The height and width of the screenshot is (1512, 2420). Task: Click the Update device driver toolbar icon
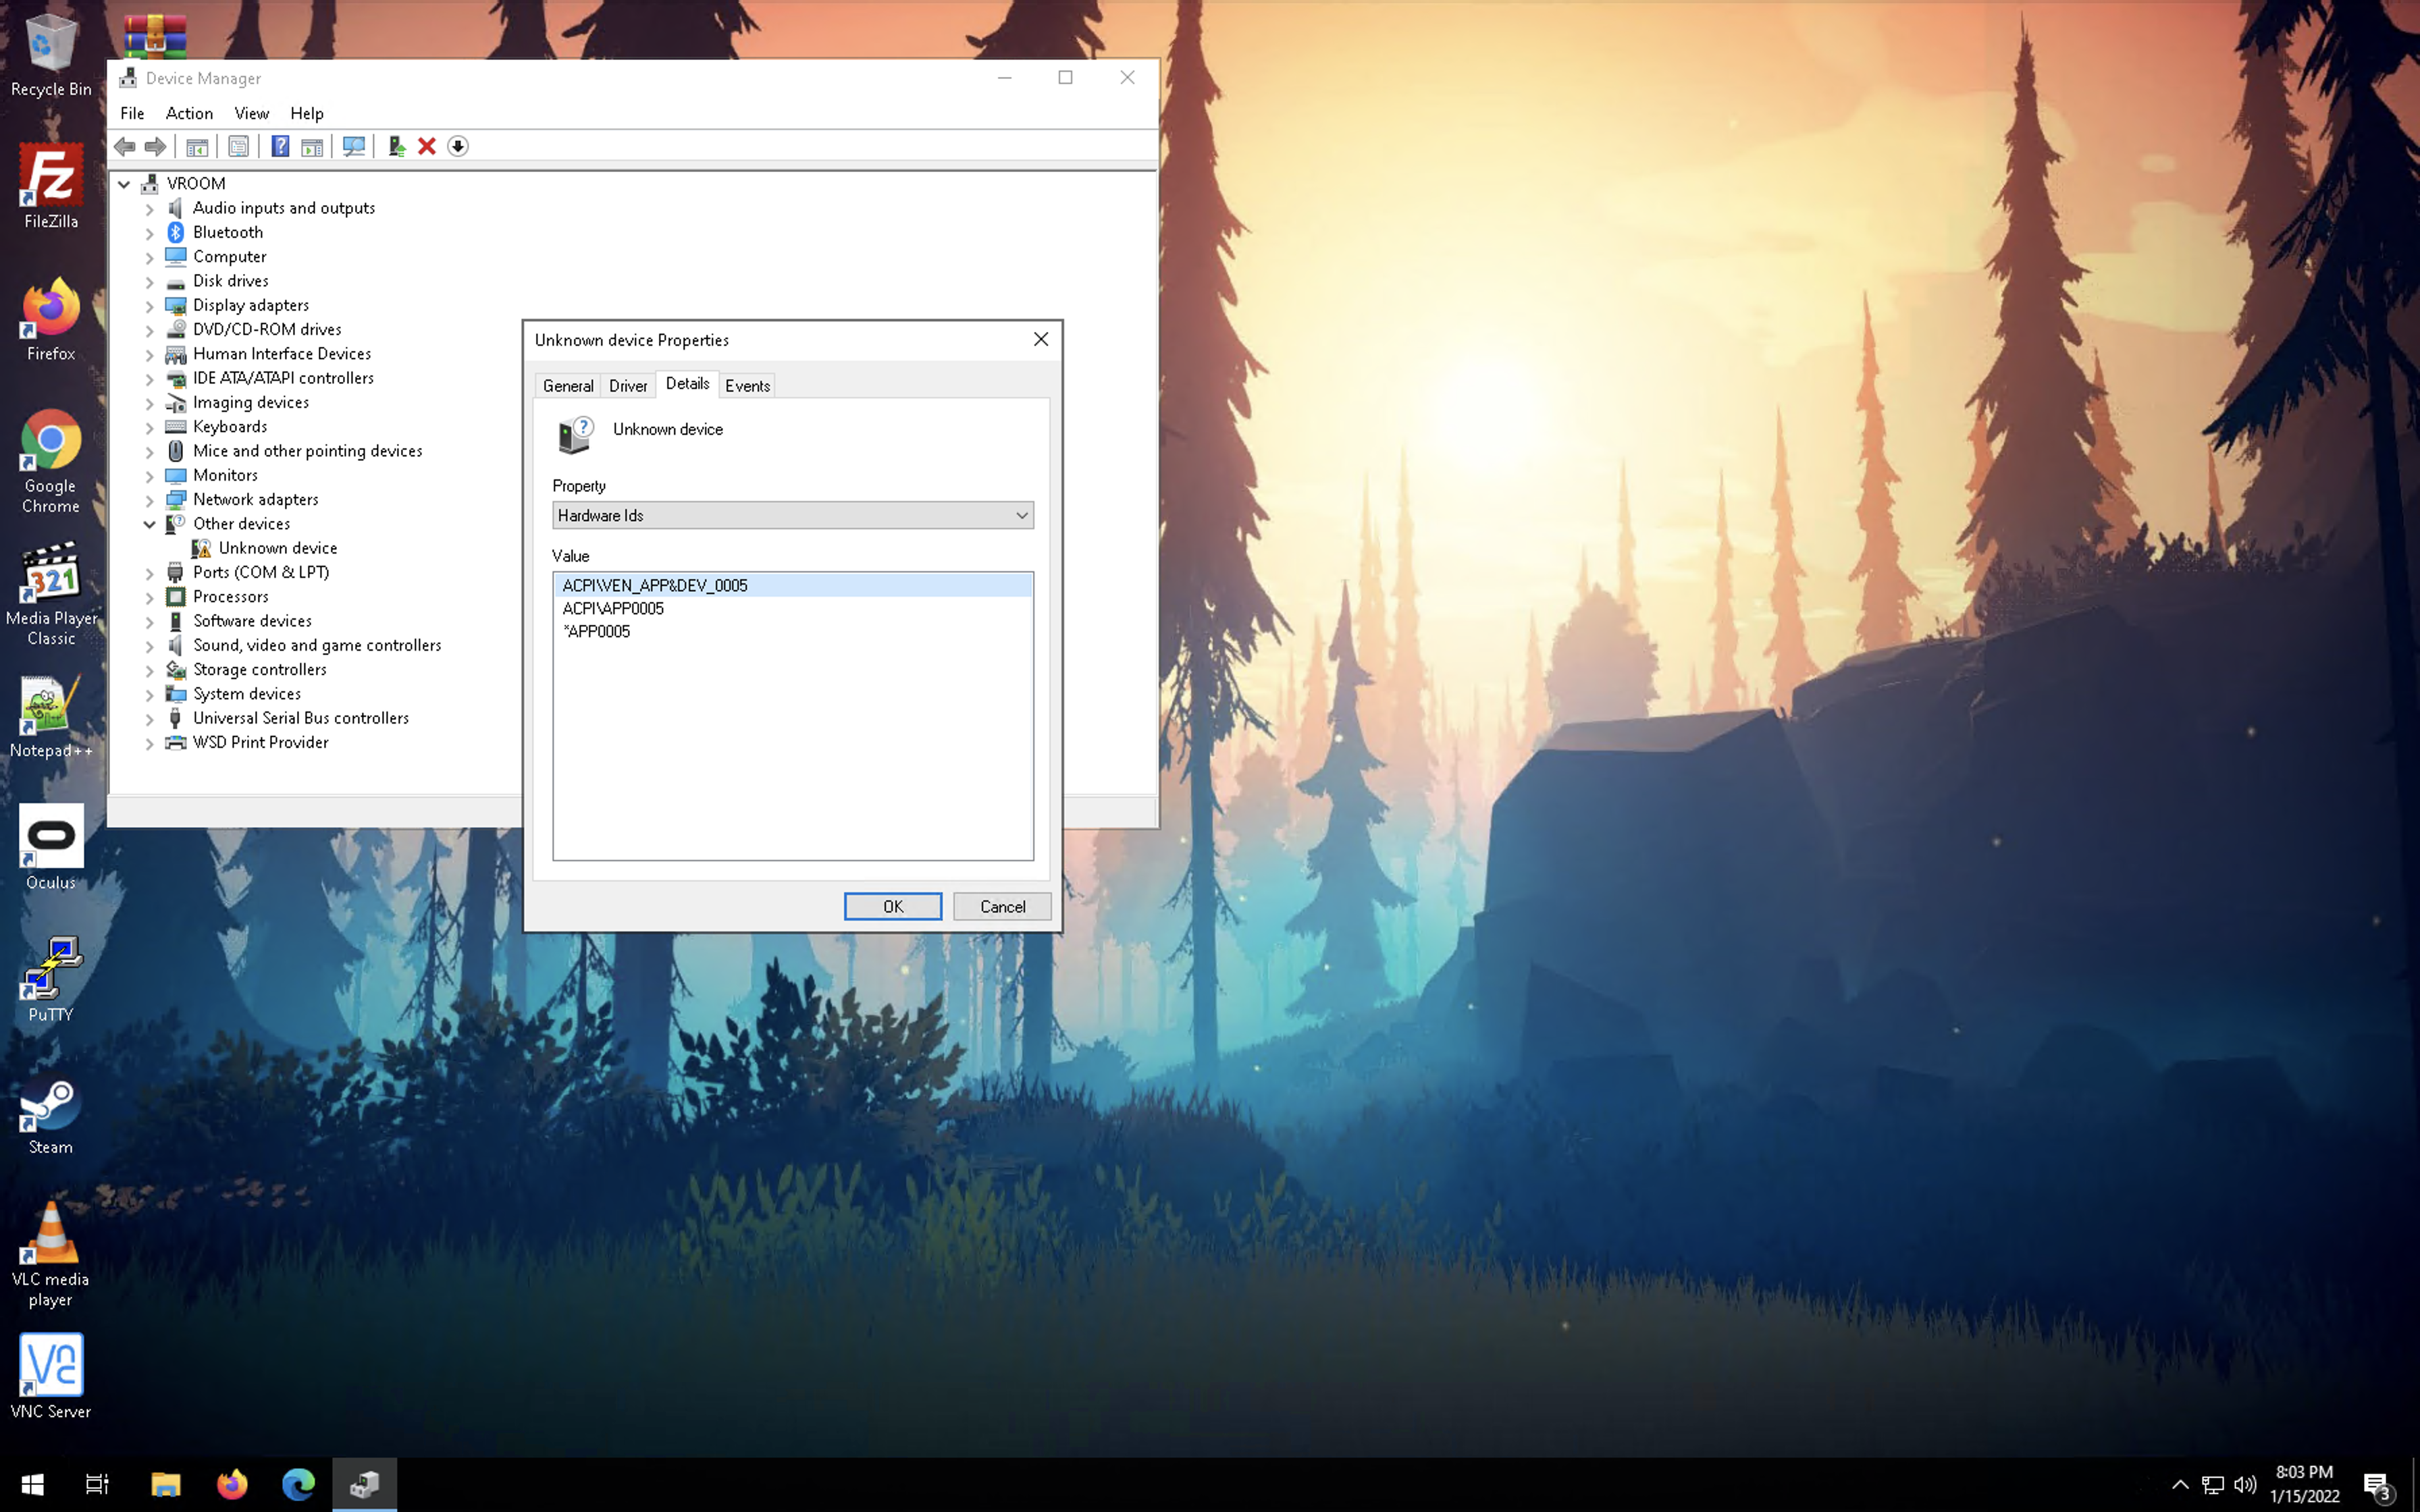tap(396, 146)
